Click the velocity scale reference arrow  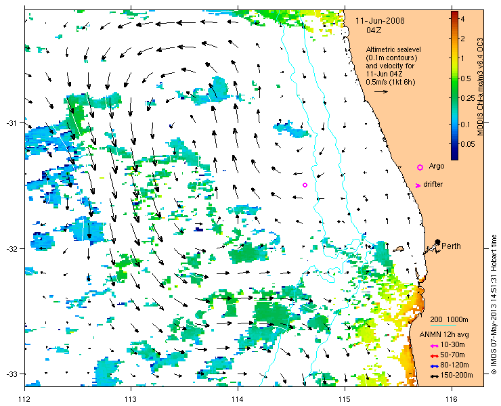tap(381, 91)
